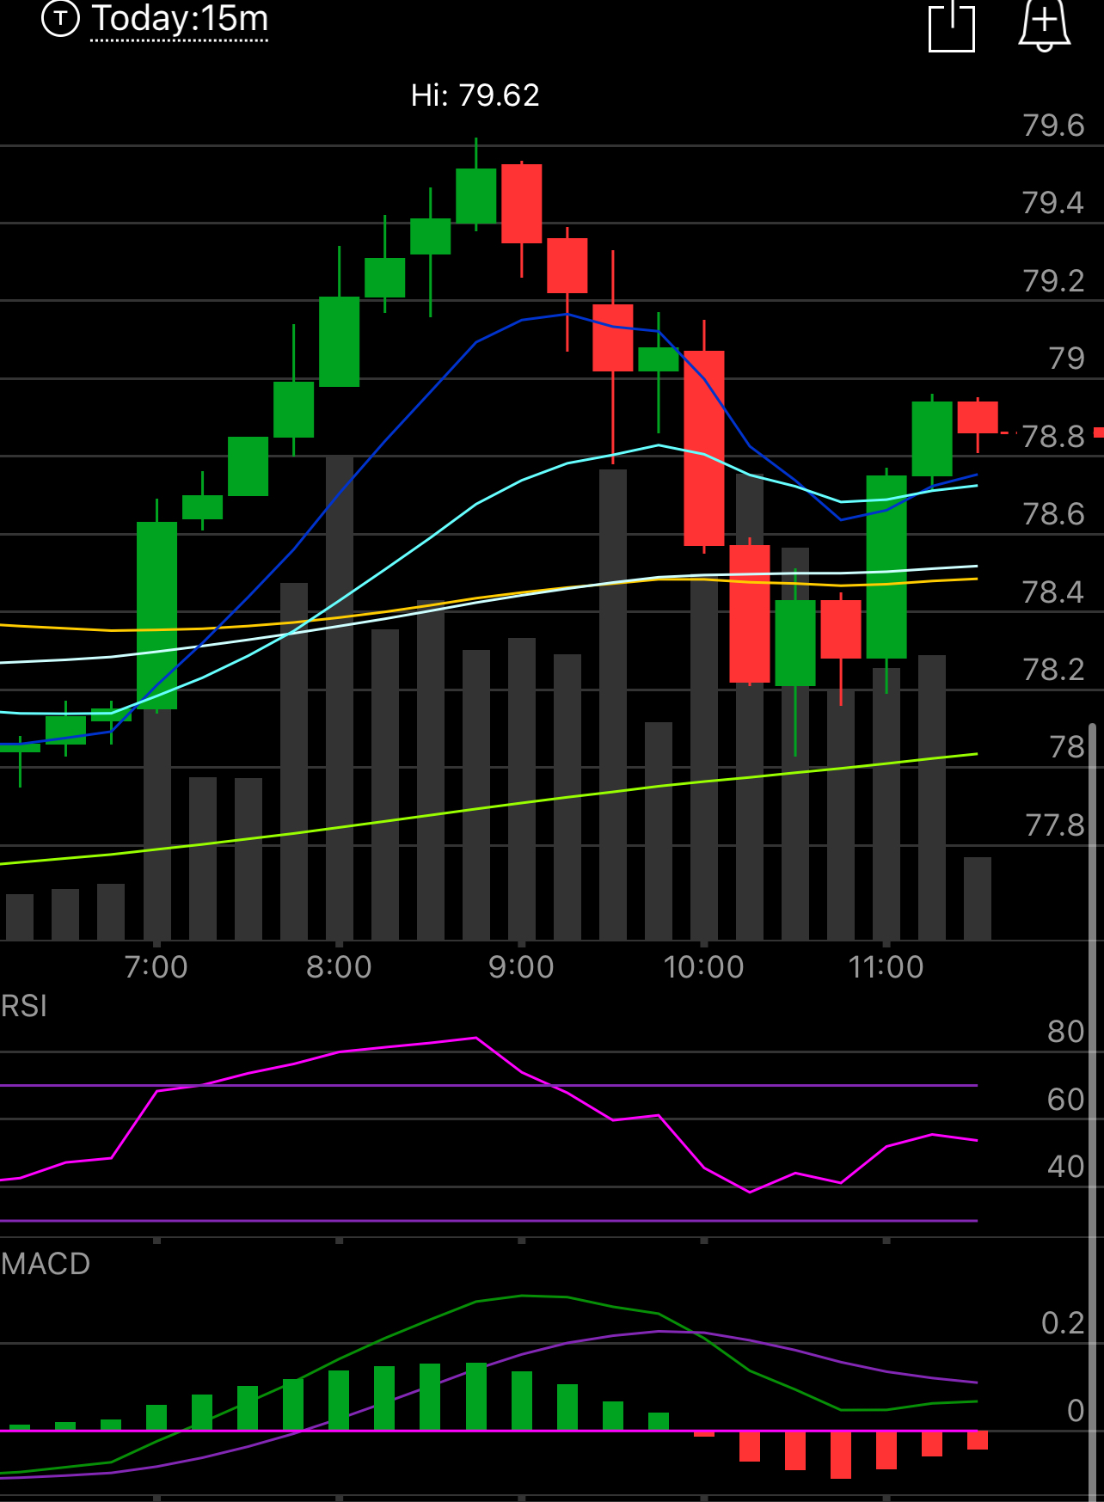This screenshot has width=1104, height=1502.
Task: Tap the latest red candle near 78.8
Action: coord(978,417)
